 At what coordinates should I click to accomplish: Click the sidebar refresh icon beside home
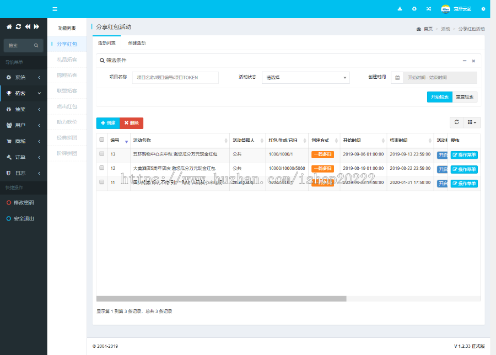point(18,26)
